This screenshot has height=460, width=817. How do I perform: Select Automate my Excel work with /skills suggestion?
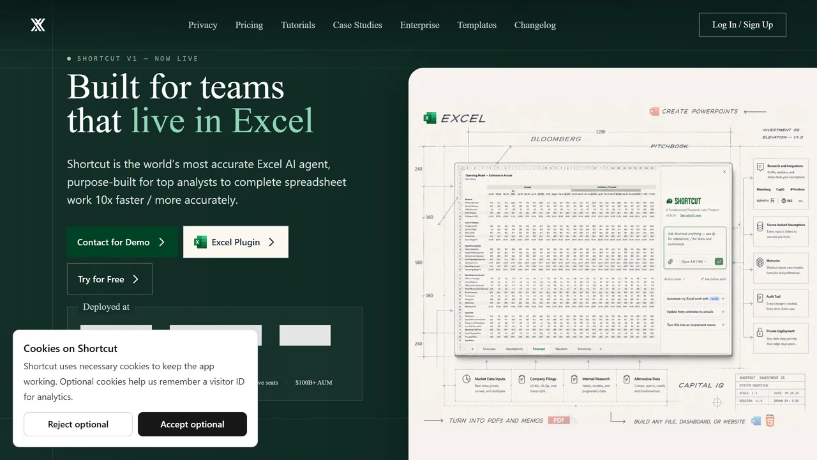pos(694,298)
